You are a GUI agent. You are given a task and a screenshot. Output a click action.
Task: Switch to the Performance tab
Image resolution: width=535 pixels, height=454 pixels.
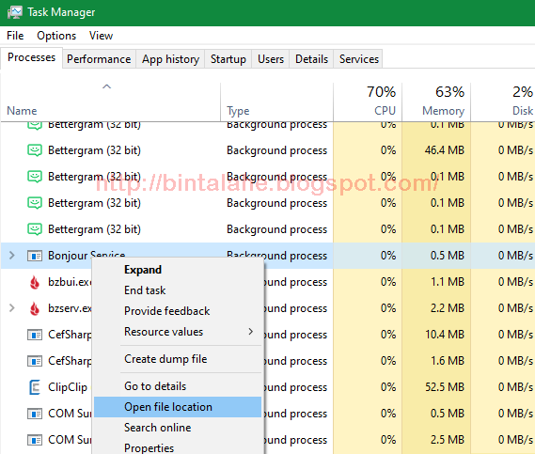click(x=99, y=59)
